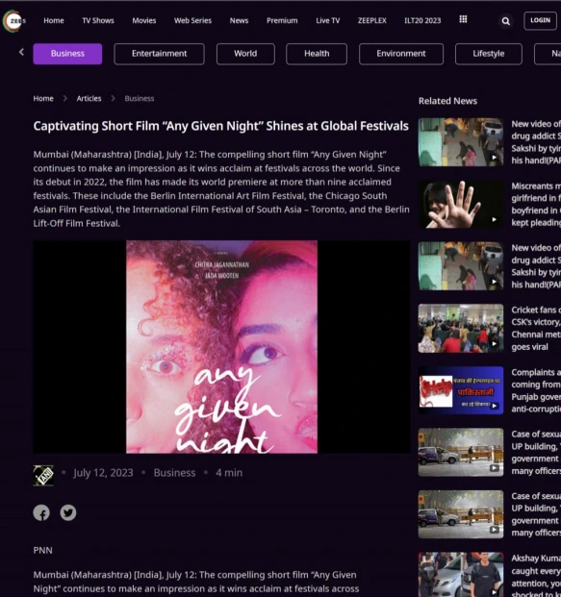Go to Home in top navigation
Viewport: 561px width, 597px height.
pos(54,20)
